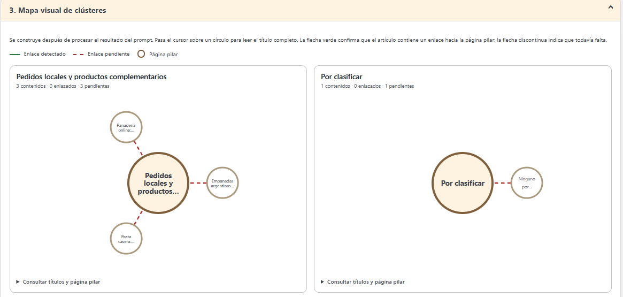Click the red dashed 'Enlace pendiente' legend line
This screenshot has height=297, width=623.
(79, 55)
